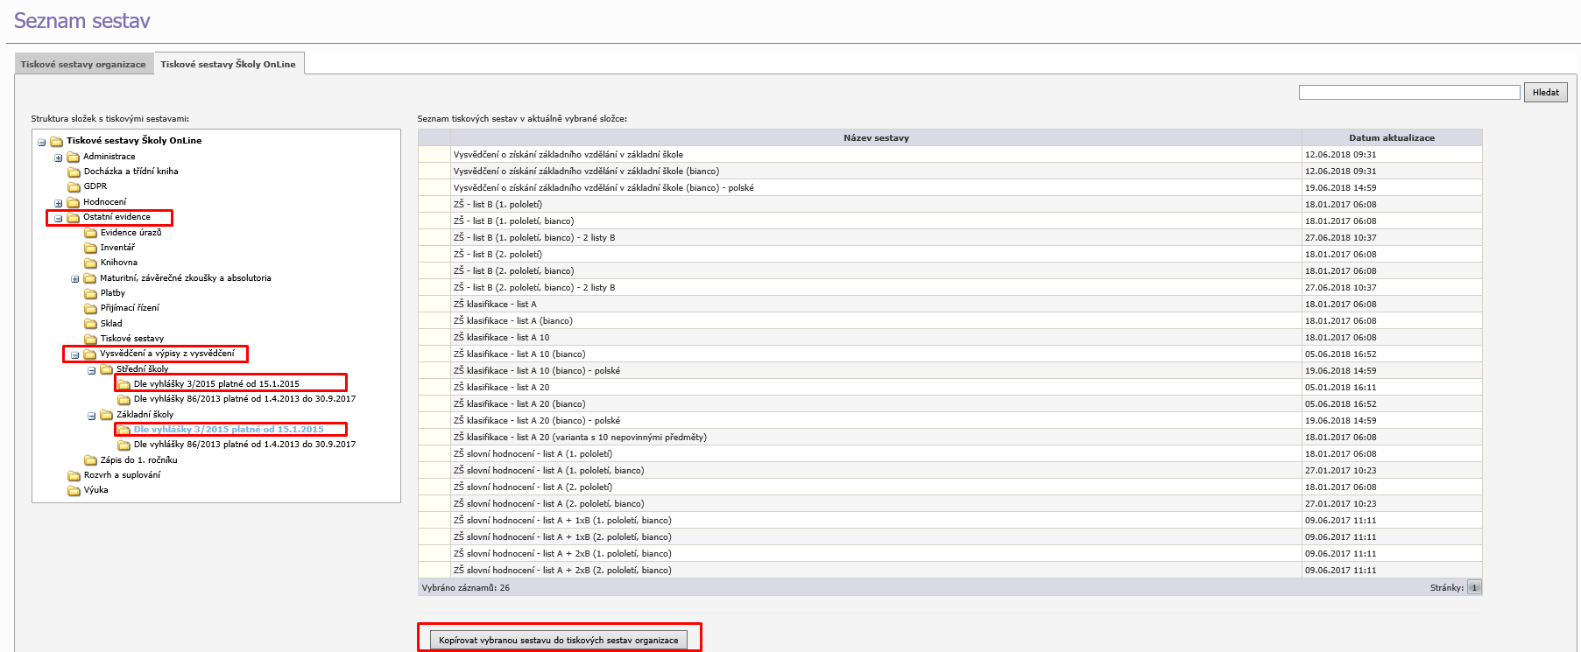The width and height of the screenshot is (1581, 652).
Task: Open Dle vyhlášky 3/2015 under Střední školy
Action: tap(216, 384)
